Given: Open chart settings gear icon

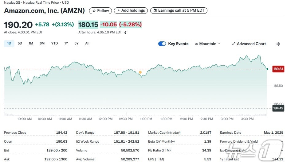Looking at the screenshot, I should [278, 44].
